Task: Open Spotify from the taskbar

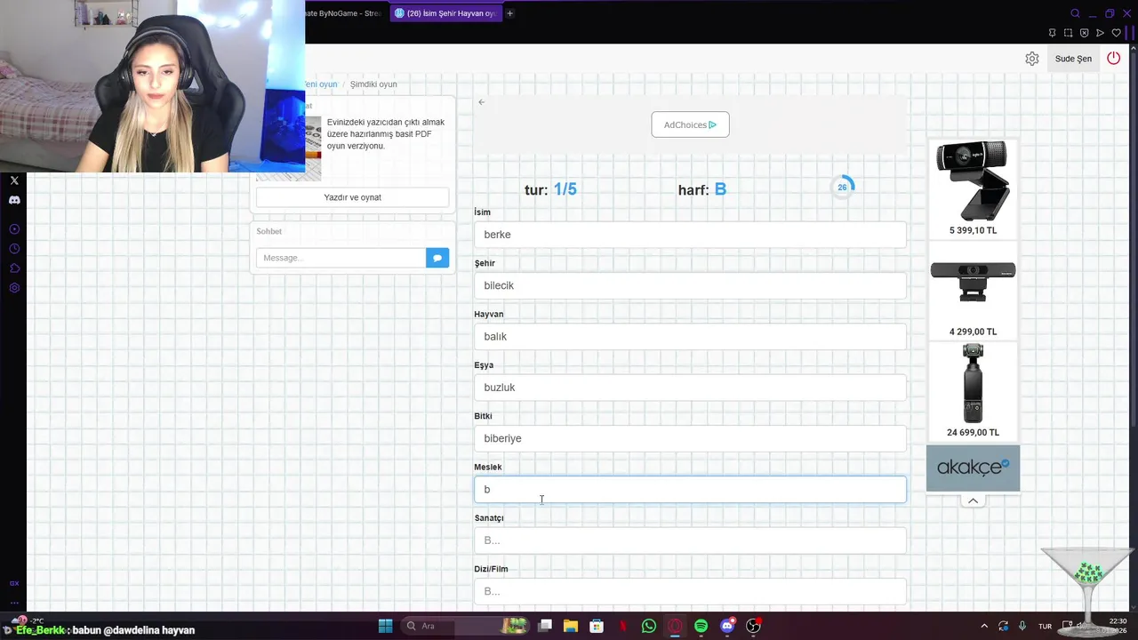Action: pyautogui.click(x=701, y=626)
